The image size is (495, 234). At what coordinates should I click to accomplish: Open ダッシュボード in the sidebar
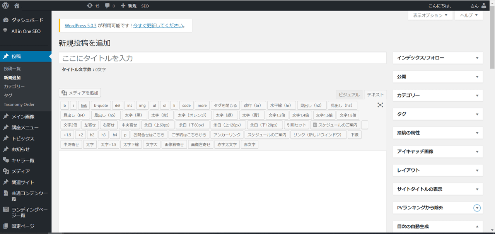26,20
